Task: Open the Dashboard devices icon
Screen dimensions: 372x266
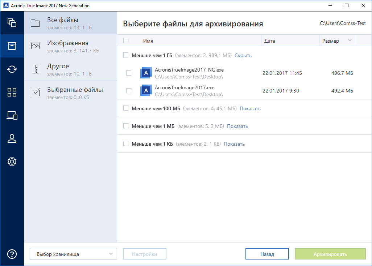Action: pyautogui.click(x=12, y=115)
